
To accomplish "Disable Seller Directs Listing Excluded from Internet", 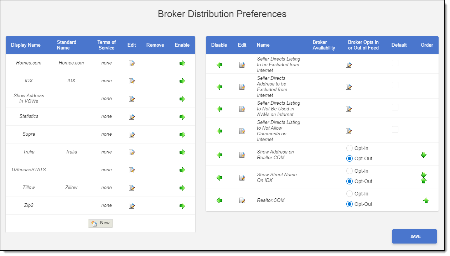I will [219, 65].
